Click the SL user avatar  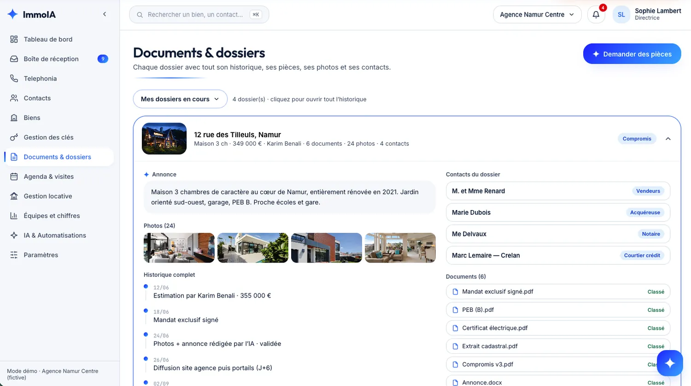621,15
